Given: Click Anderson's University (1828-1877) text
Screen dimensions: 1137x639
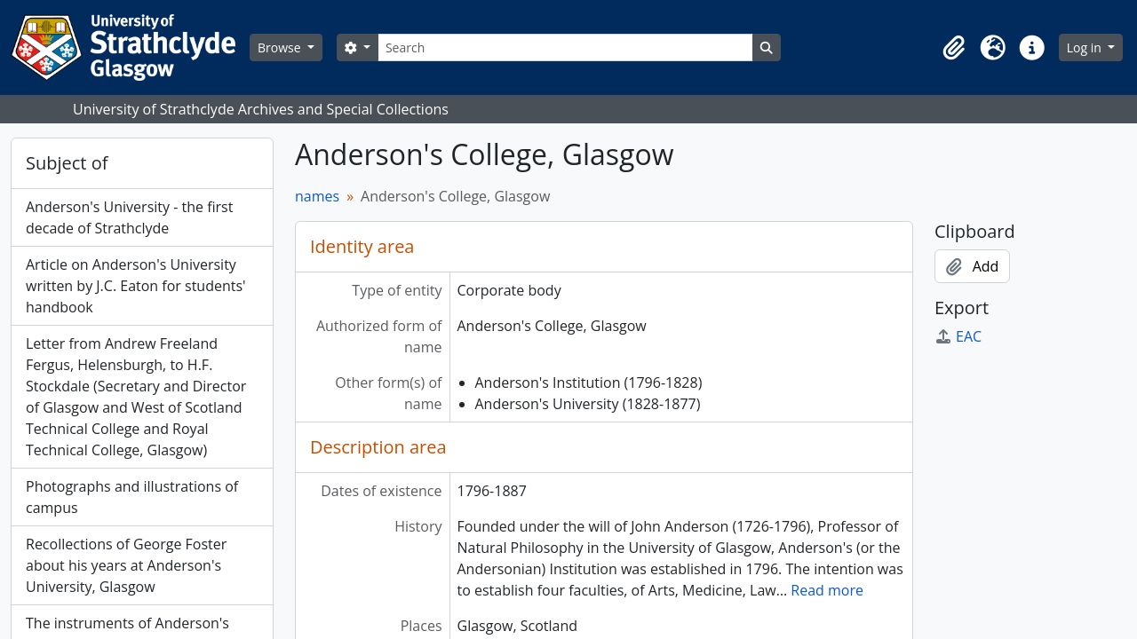Looking at the screenshot, I should pos(587,404).
